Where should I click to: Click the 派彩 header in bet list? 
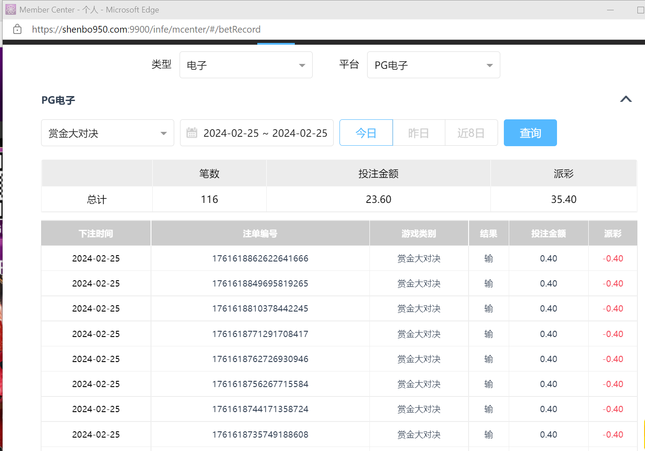(x=612, y=233)
